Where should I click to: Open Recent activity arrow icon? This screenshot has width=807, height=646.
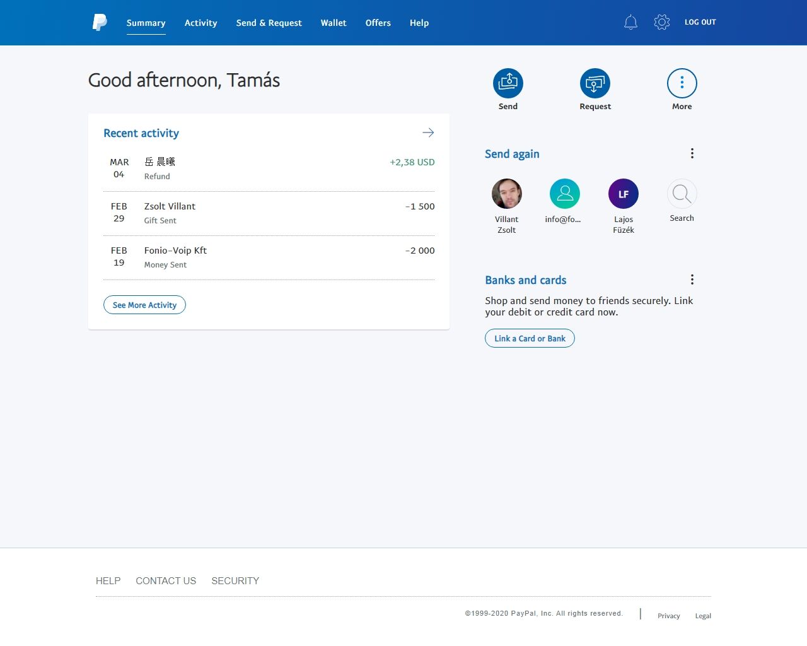tap(428, 132)
